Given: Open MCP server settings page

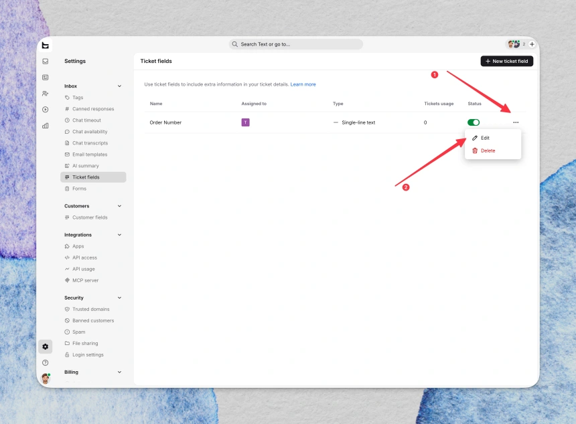Looking at the screenshot, I should click(93, 280).
